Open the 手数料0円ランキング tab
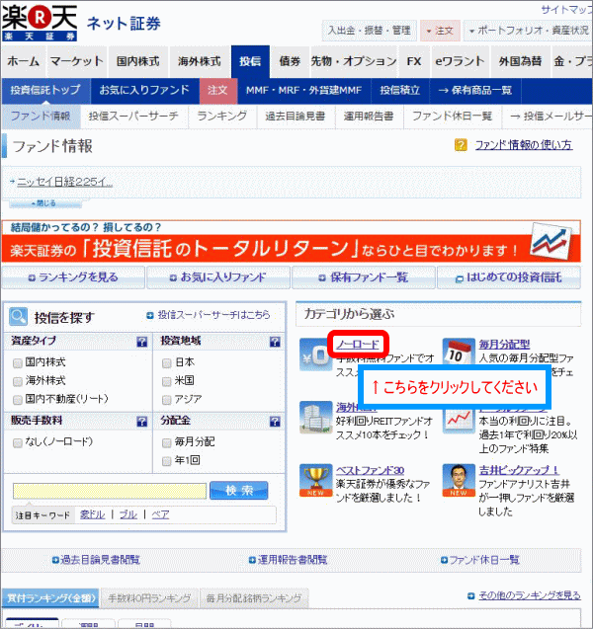 tap(149, 598)
